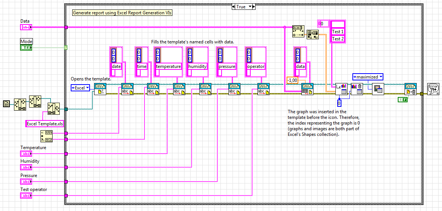Viewport: 442px width, 211px height.
Task: Click the Mode boolean terminal
Action: point(26,48)
